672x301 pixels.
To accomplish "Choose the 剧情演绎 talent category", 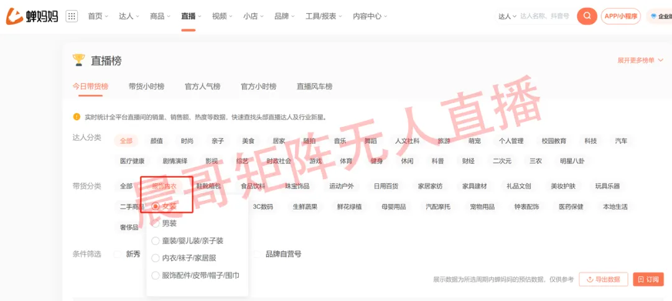I will (x=175, y=162).
